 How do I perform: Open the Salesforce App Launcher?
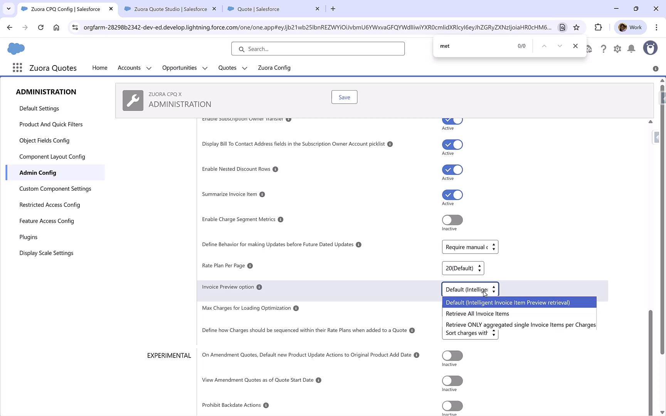[17, 67]
